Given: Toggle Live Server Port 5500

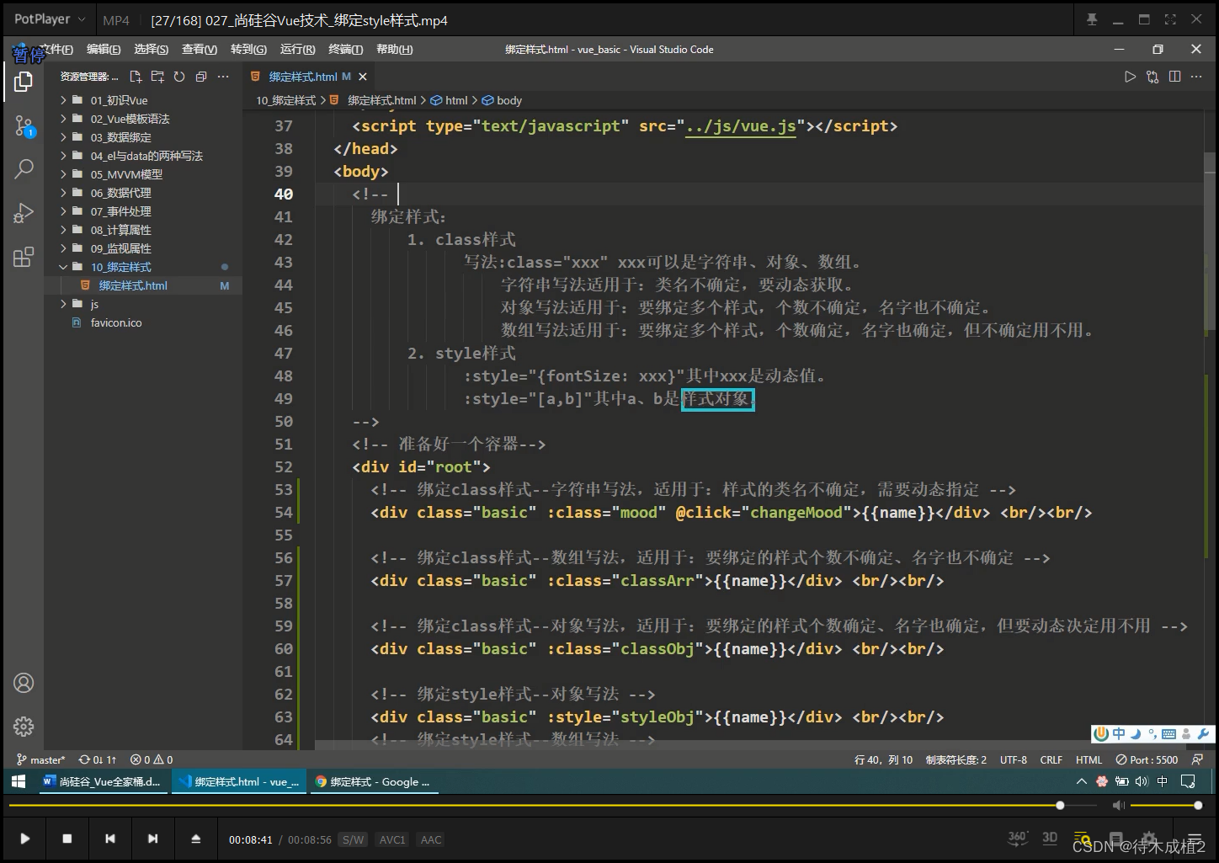Looking at the screenshot, I should click(1147, 759).
